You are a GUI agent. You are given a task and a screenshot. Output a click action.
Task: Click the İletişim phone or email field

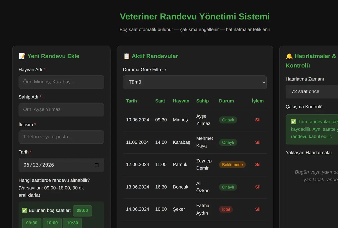click(x=61, y=137)
